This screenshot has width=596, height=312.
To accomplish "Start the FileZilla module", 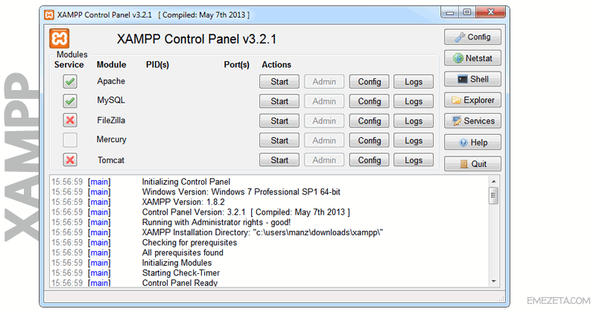I will (279, 121).
